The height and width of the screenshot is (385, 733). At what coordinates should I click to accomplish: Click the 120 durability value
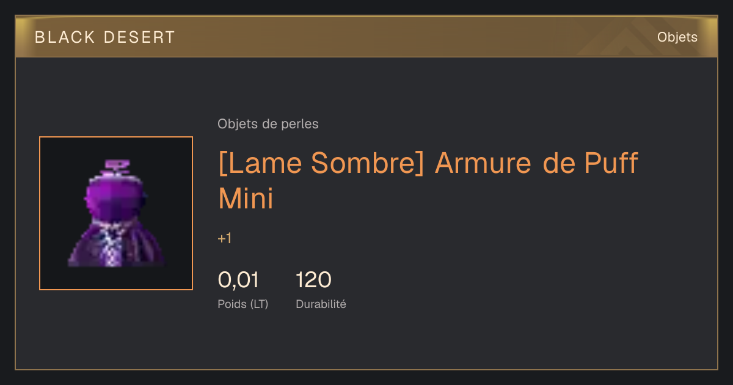point(313,280)
